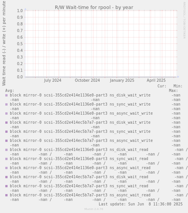Click the c5b7a7 ns_sync_wait_read legend label
Screen dimensions: 188x213
(x=79, y=186)
